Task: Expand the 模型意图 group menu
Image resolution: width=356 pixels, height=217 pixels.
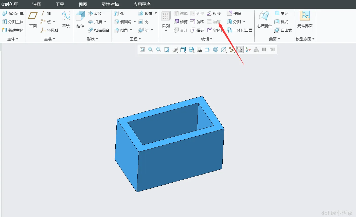Action: tap(305, 39)
